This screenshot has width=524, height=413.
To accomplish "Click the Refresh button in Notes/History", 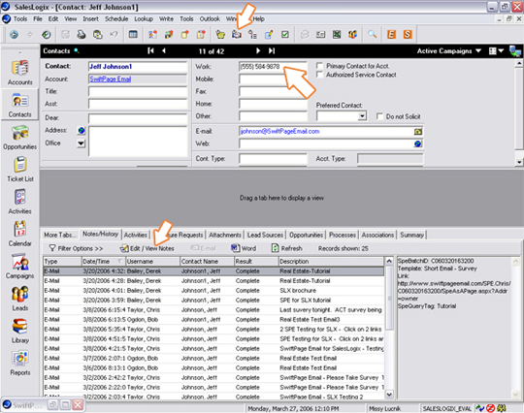I will click(286, 248).
